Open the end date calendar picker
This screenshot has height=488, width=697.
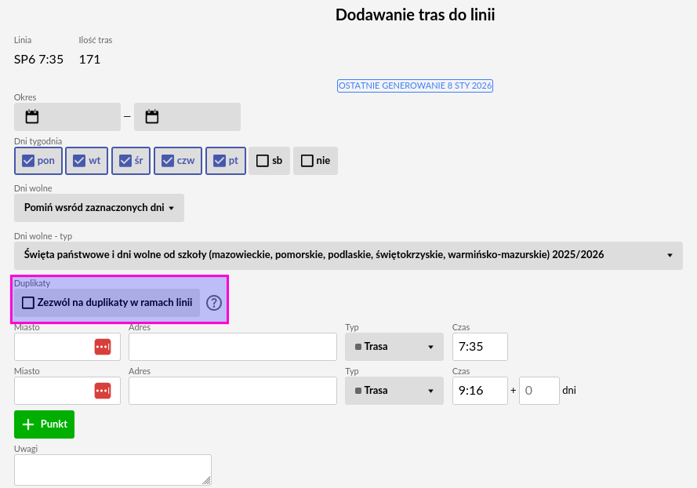pyautogui.click(x=152, y=117)
